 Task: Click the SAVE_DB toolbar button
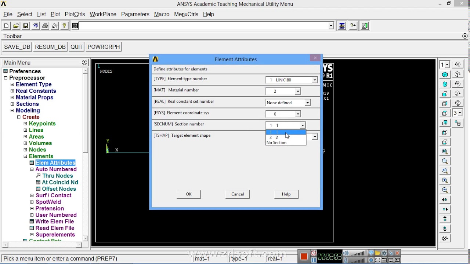(17, 47)
